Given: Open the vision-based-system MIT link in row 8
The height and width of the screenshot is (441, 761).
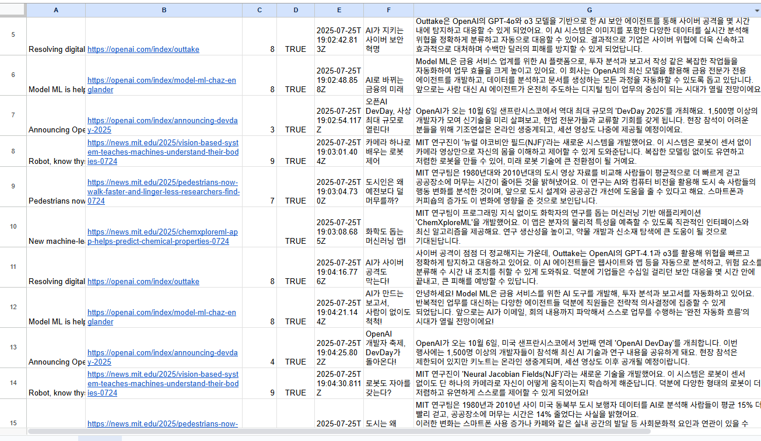Looking at the screenshot, I should click(x=163, y=152).
